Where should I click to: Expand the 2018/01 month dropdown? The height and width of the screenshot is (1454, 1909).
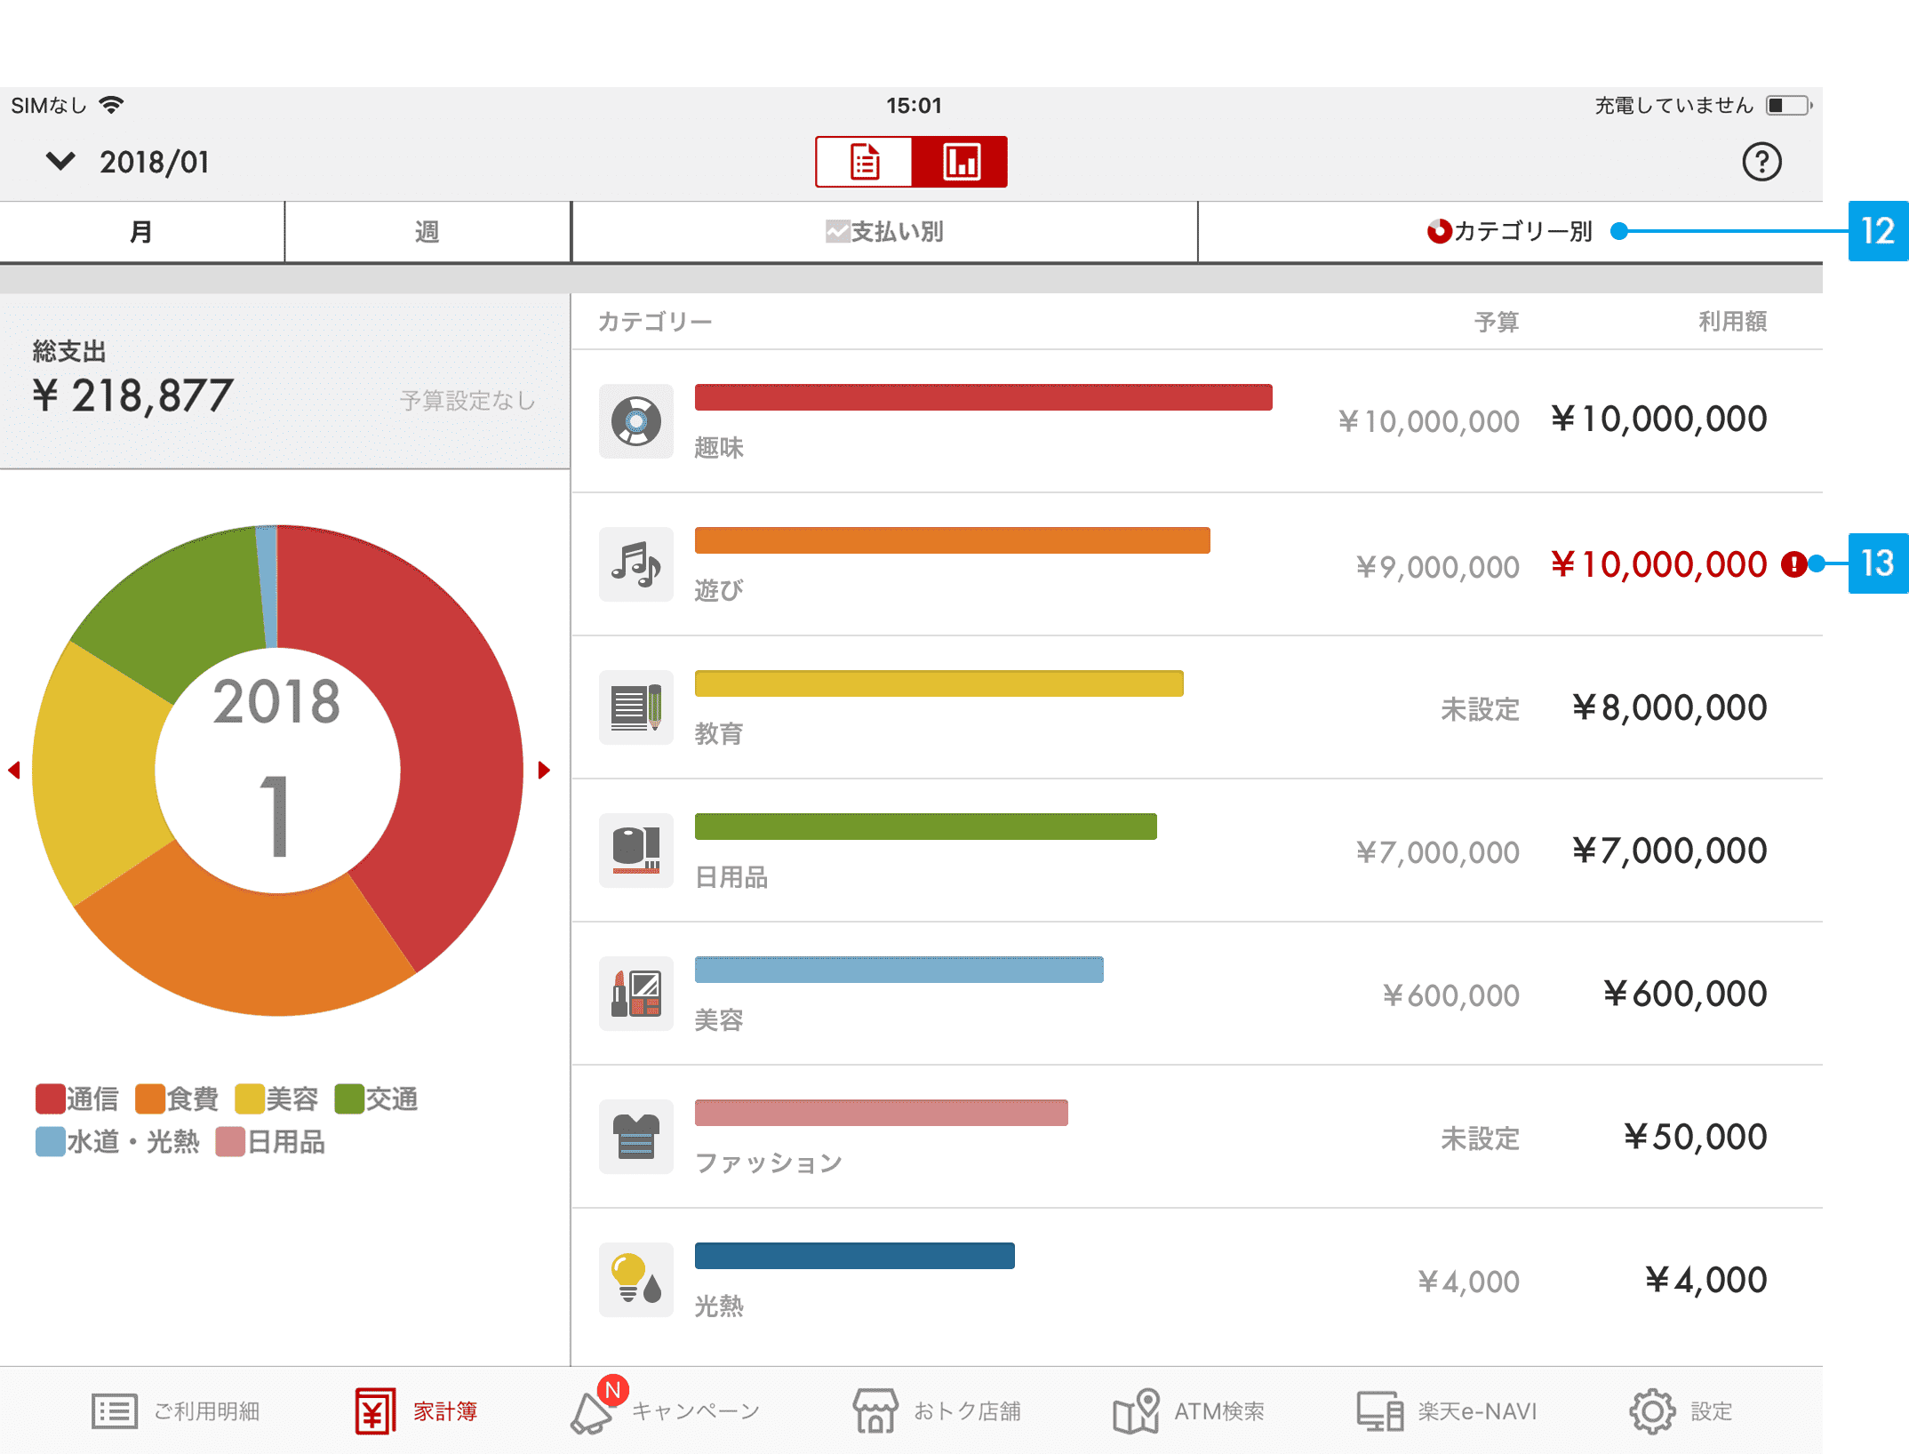point(60,162)
